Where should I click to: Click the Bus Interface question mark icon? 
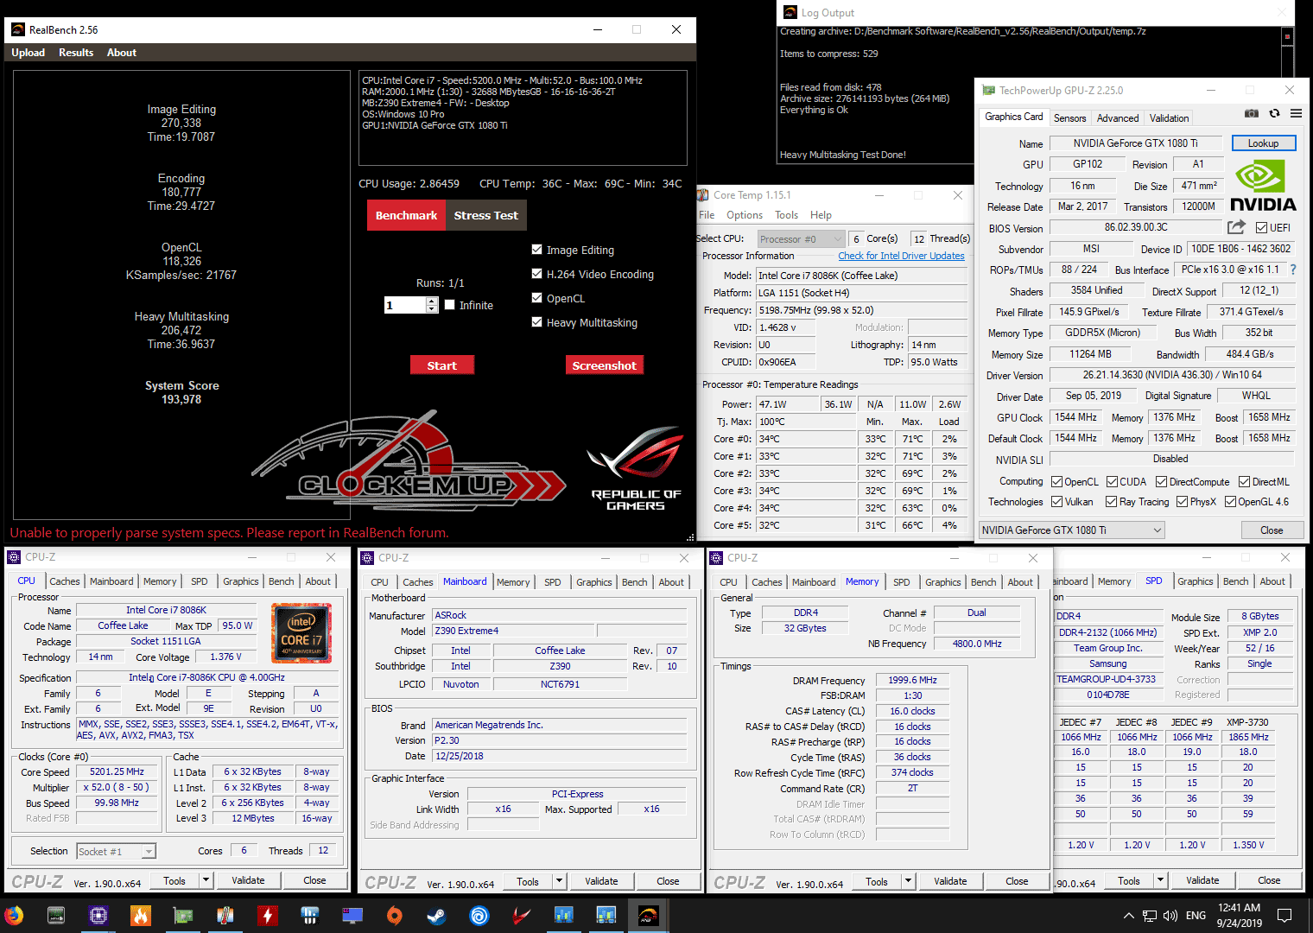(1293, 270)
